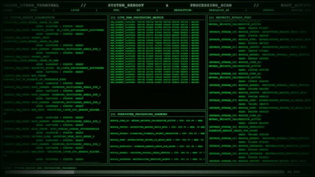Click the FPS value 60
Screen dimensions: 315x177
(138, 10)
